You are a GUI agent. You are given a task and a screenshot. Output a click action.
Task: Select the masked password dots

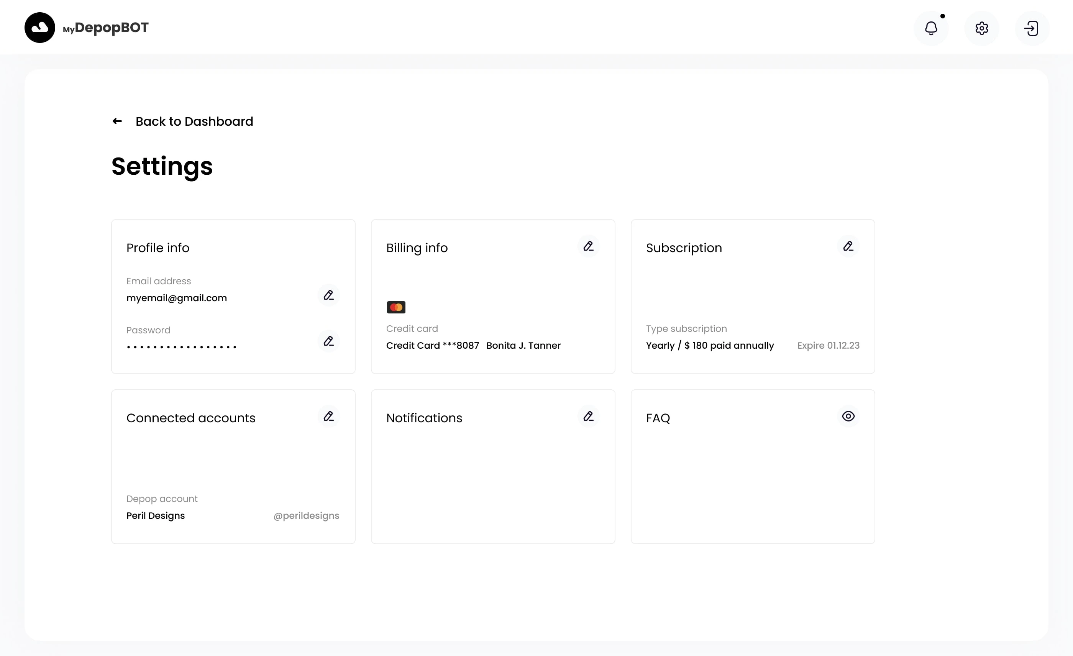coord(182,347)
